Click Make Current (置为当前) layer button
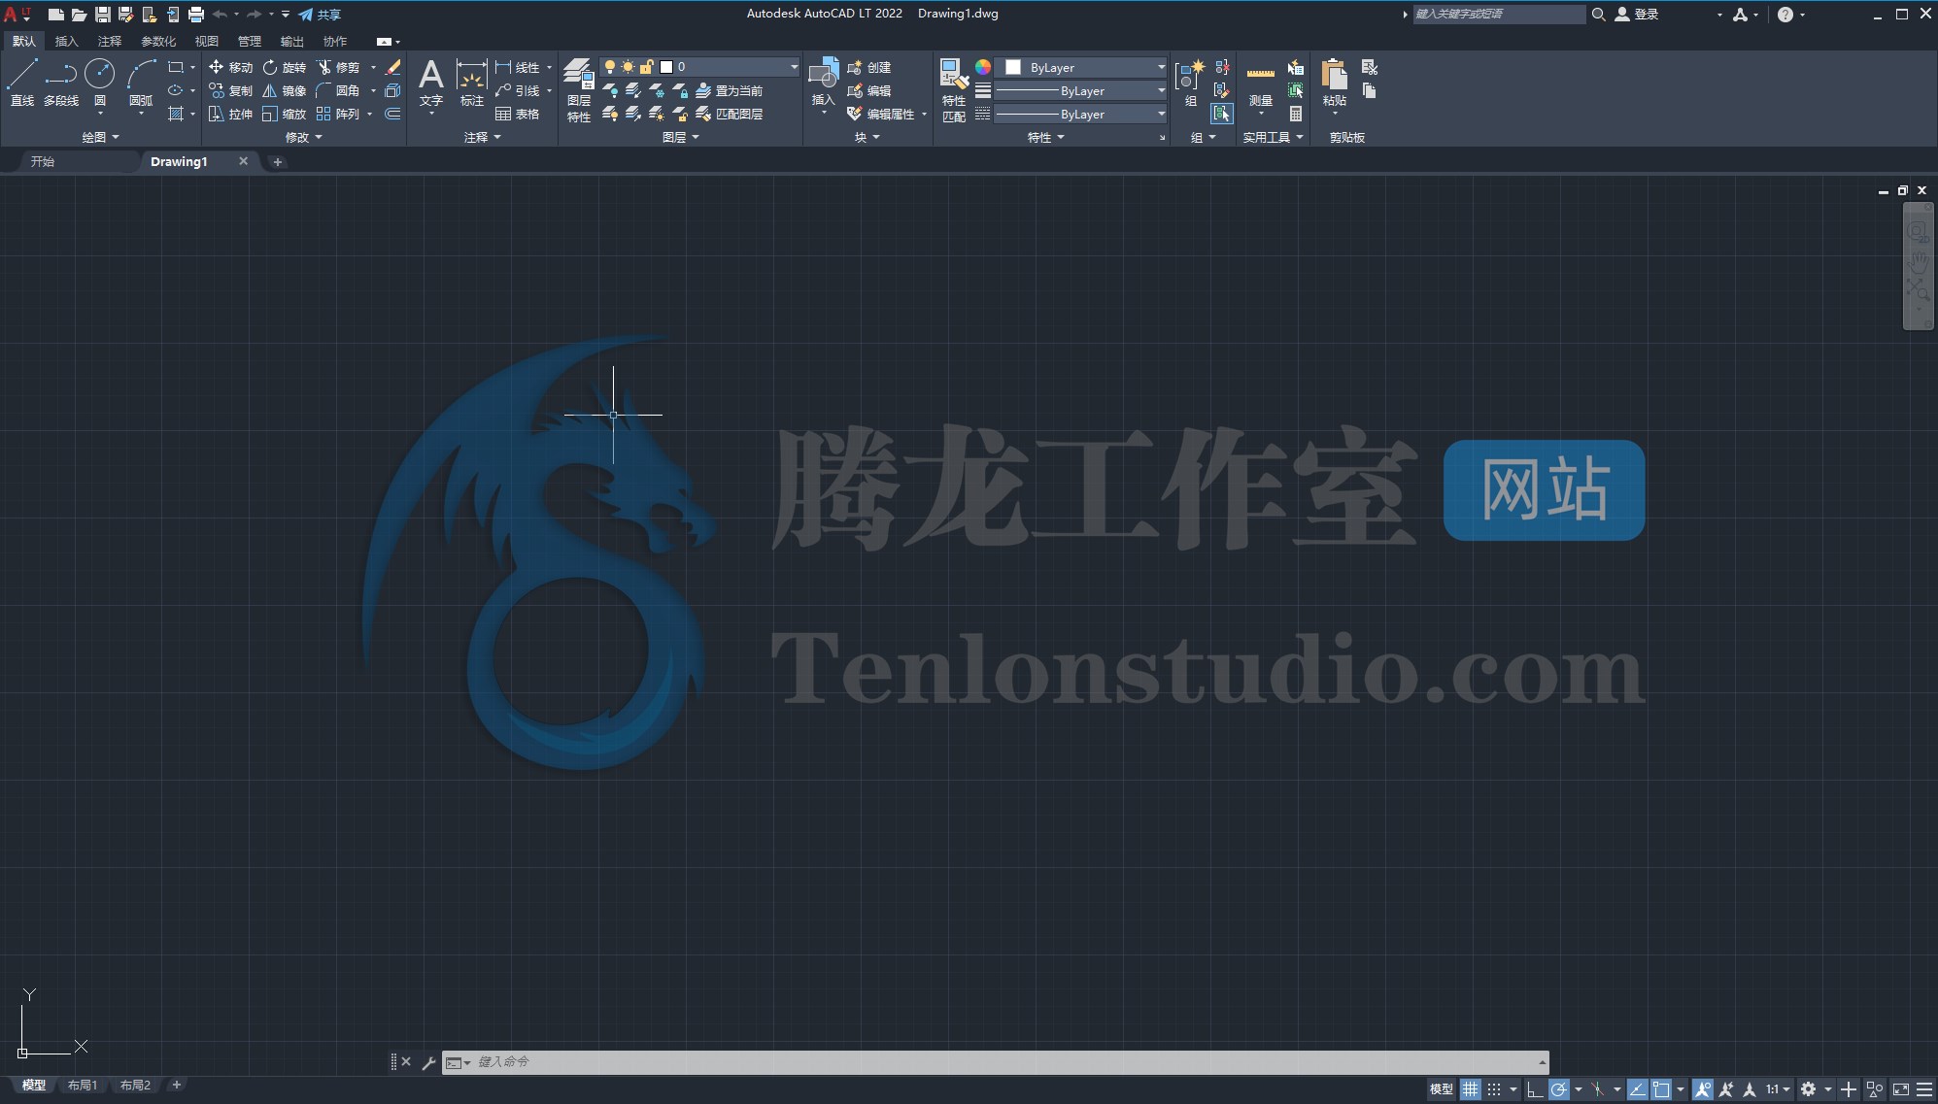Image resolution: width=1938 pixels, height=1104 pixels. tap(730, 90)
